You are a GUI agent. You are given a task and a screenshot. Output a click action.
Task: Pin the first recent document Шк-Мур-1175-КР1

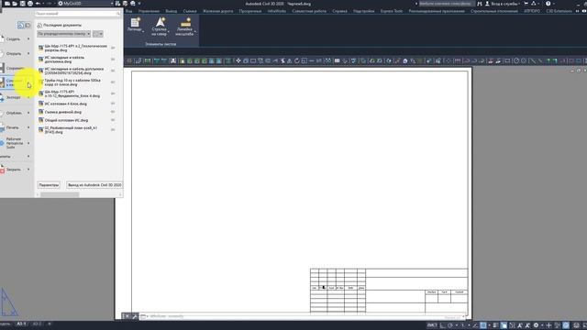(x=113, y=48)
